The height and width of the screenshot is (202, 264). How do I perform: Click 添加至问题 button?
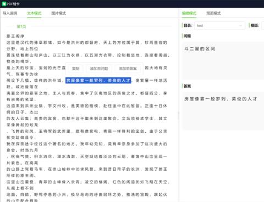coord(99,69)
